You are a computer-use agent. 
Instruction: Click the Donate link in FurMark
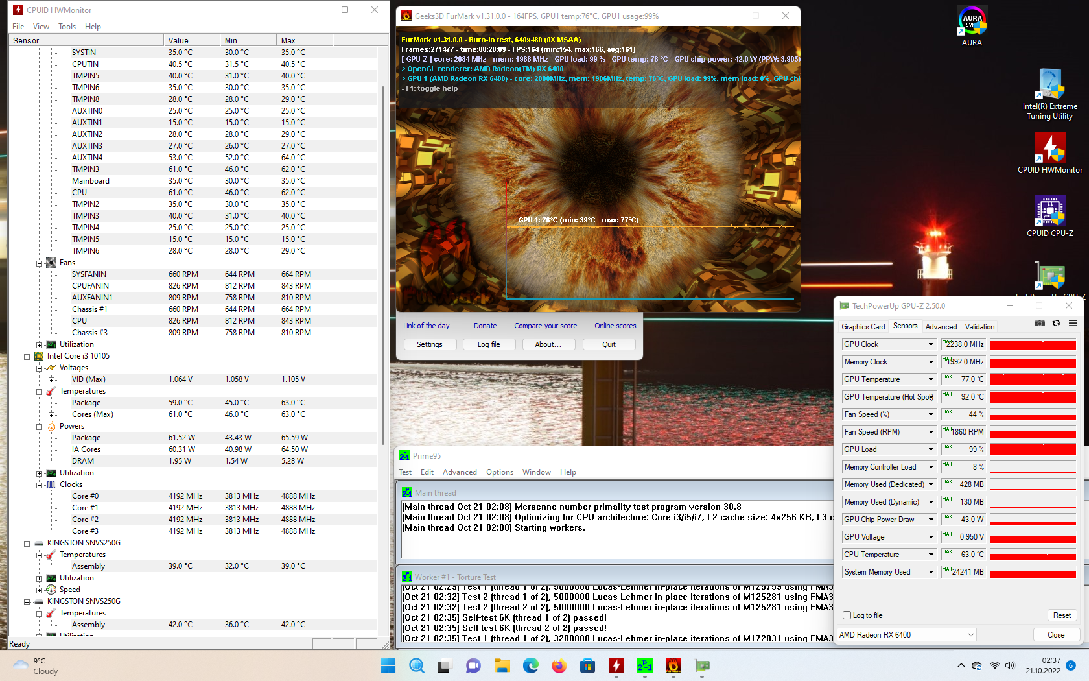click(x=485, y=326)
